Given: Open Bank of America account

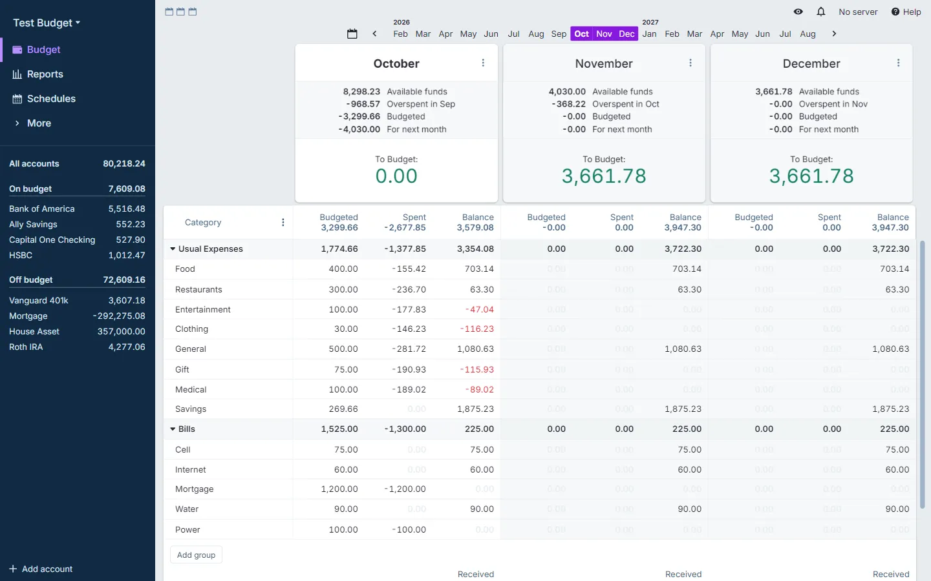Looking at the screenshot, I should tap(78, 209).
